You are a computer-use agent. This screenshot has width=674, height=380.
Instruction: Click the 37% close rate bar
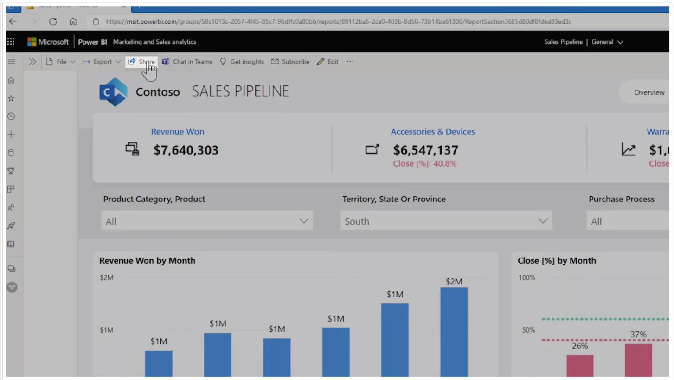pos(638,360)
